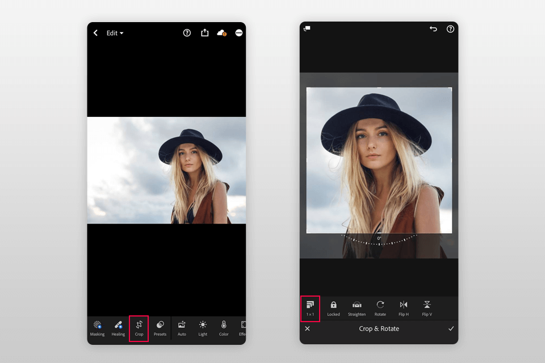Image resolution: width=545 pixels, height=363 pixels.
Task: Open the three-dot more options menu
Action: click(x=239, y=33)
